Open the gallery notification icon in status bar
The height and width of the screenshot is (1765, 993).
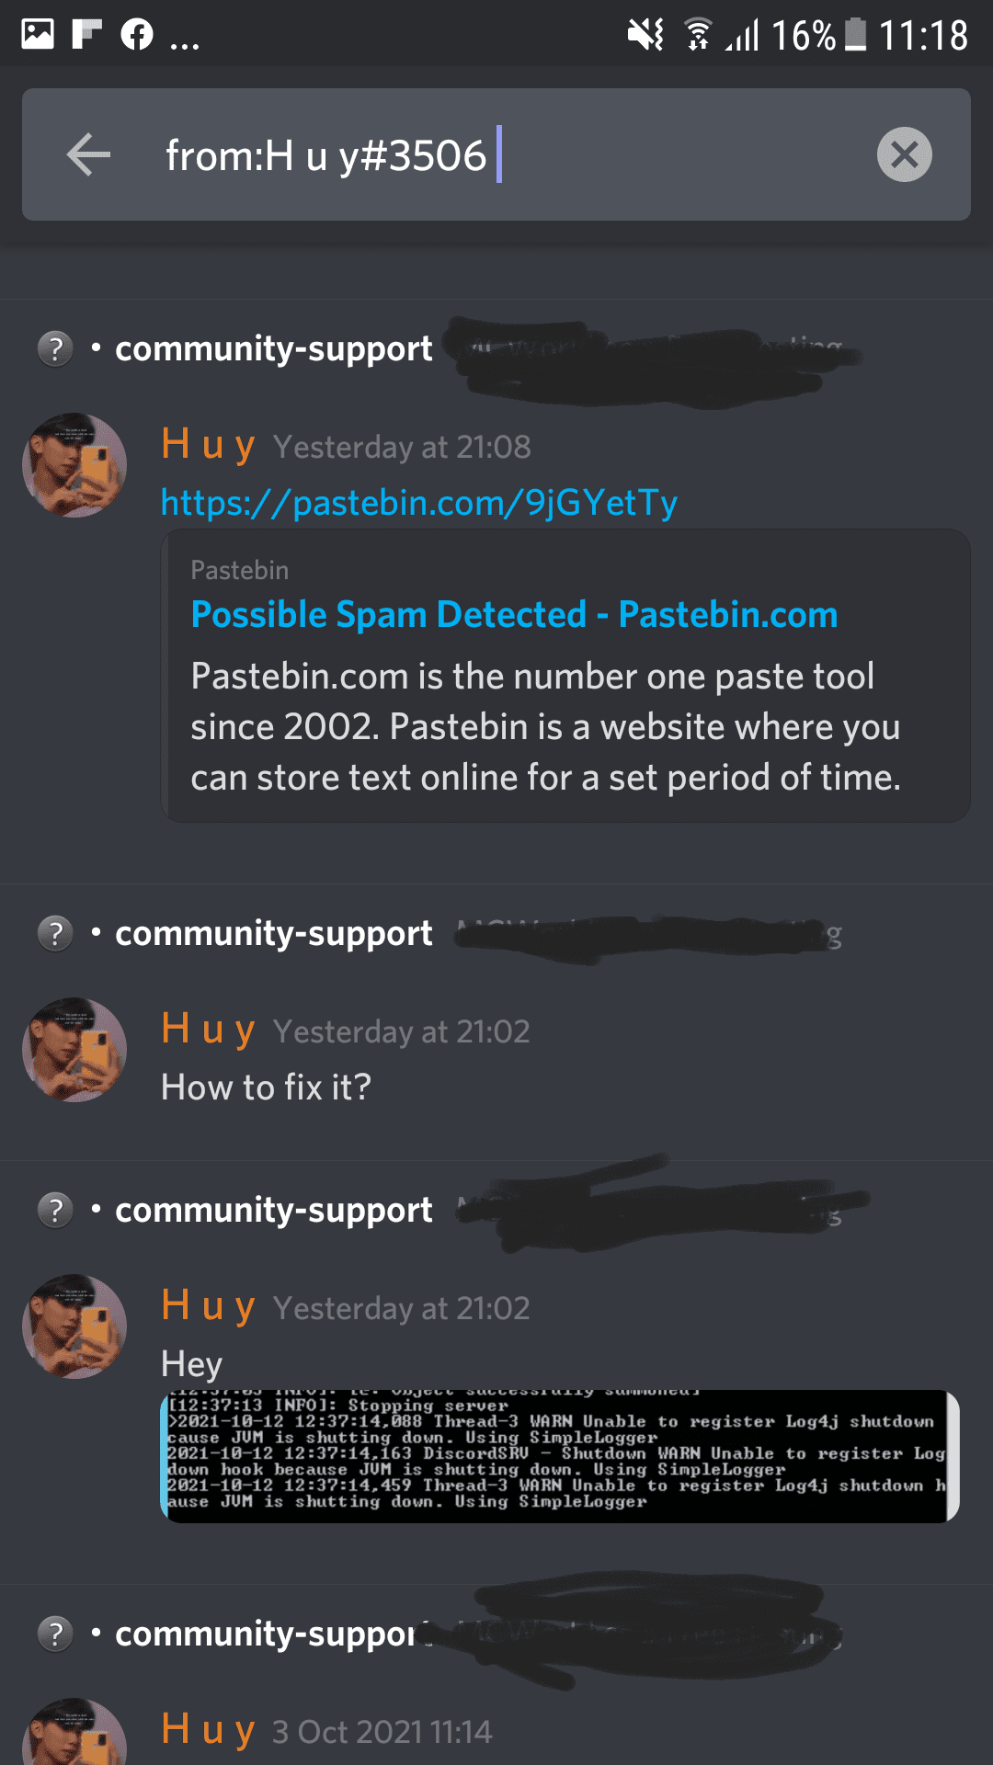[x=38, y=34]
